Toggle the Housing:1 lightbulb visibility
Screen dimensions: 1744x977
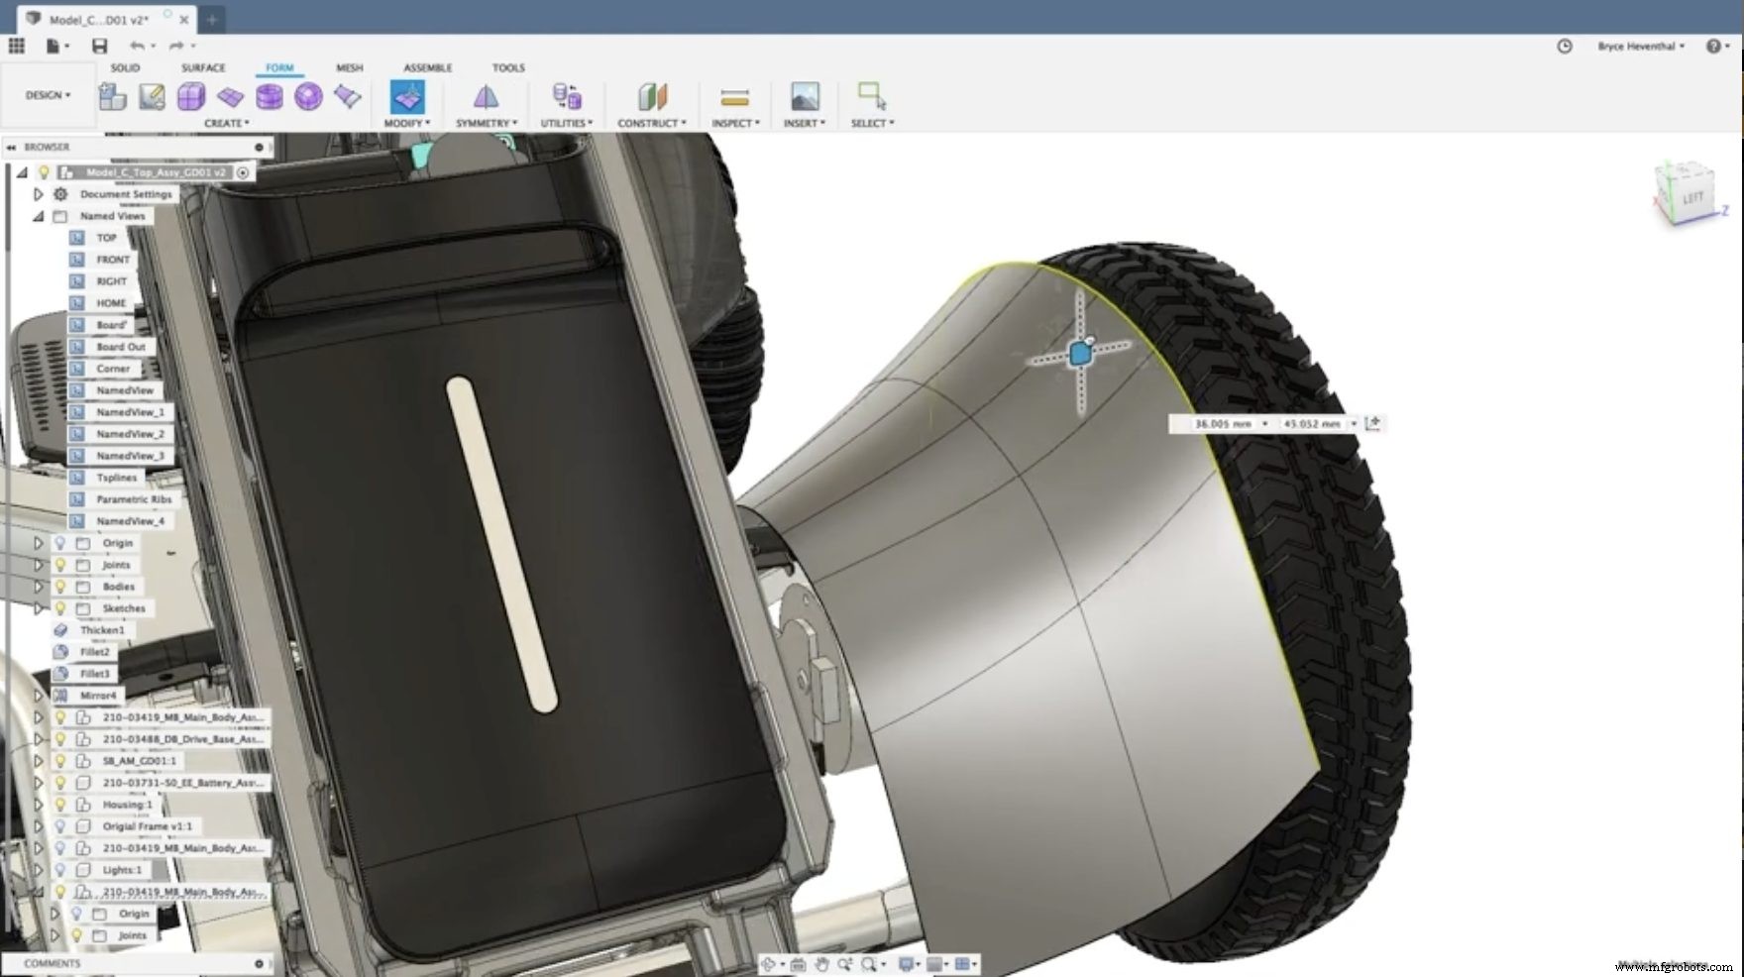[62, 805]
